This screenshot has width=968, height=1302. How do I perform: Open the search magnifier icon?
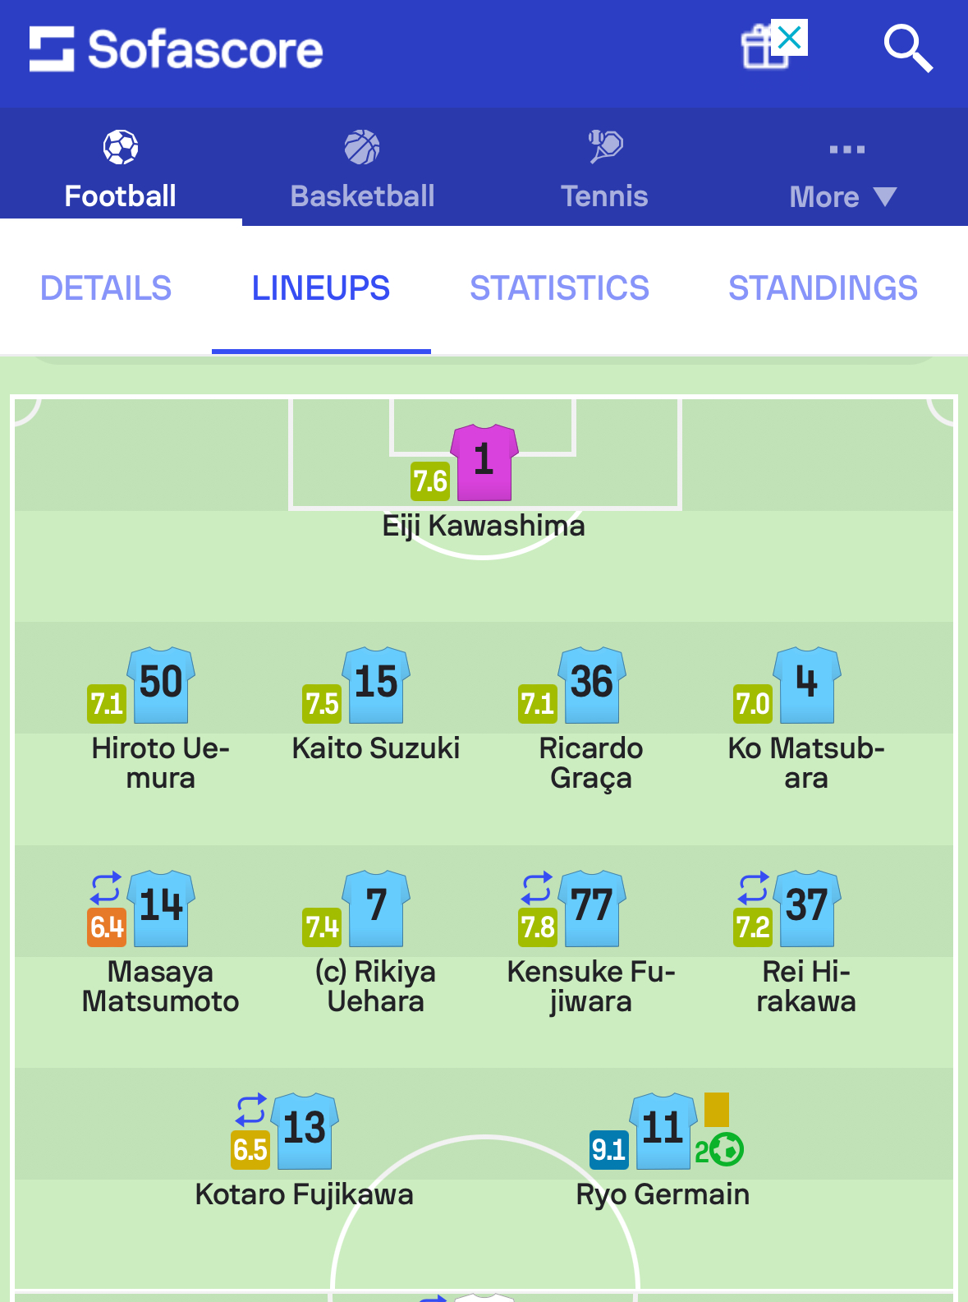907,48
